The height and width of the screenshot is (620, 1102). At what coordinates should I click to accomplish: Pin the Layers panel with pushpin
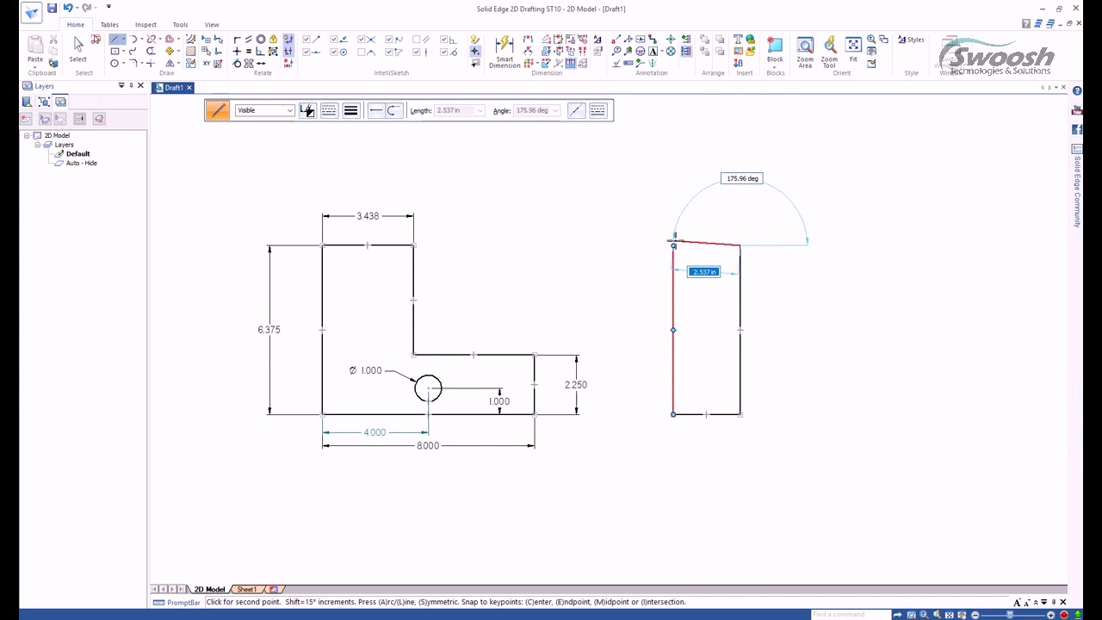click(x=131, y=85)
